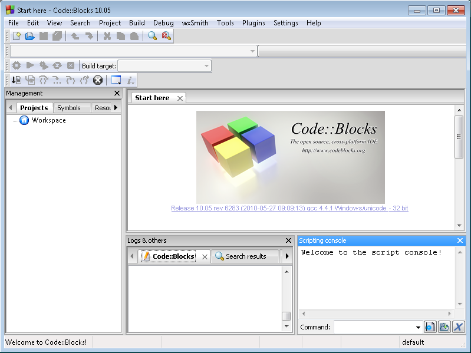Image resolution: width=471 pixels, height=353 pixels.
Task: Open the Search menu
Action: click(80, 23)
